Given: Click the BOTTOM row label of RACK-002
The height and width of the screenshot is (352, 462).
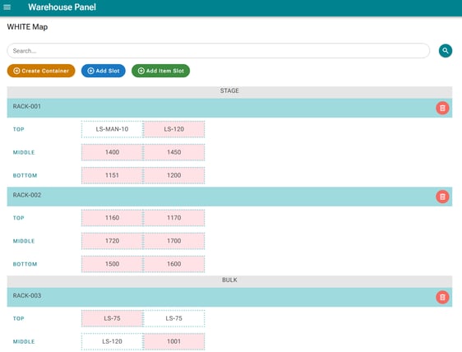Looking at the screenshot, I should coord(25,264).
